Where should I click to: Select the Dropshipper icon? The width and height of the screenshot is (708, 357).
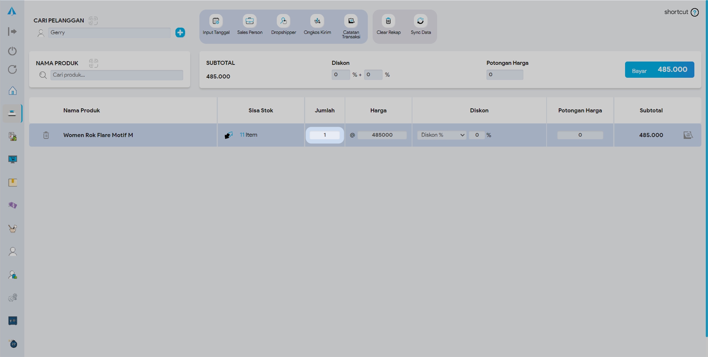point(283,21)
